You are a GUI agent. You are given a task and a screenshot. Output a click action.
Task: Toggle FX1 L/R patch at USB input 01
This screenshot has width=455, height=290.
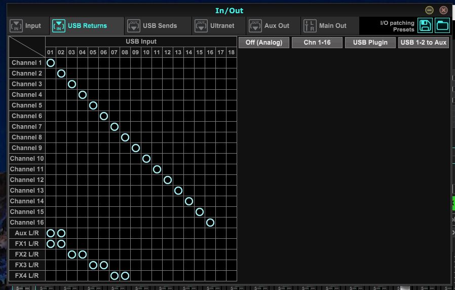pos(51,244)
